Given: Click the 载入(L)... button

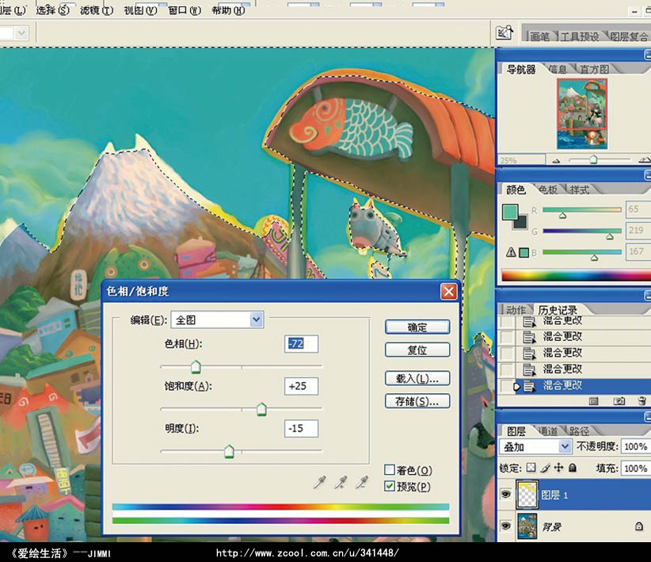Looking at the screenshot, I should tap(417, 378).
